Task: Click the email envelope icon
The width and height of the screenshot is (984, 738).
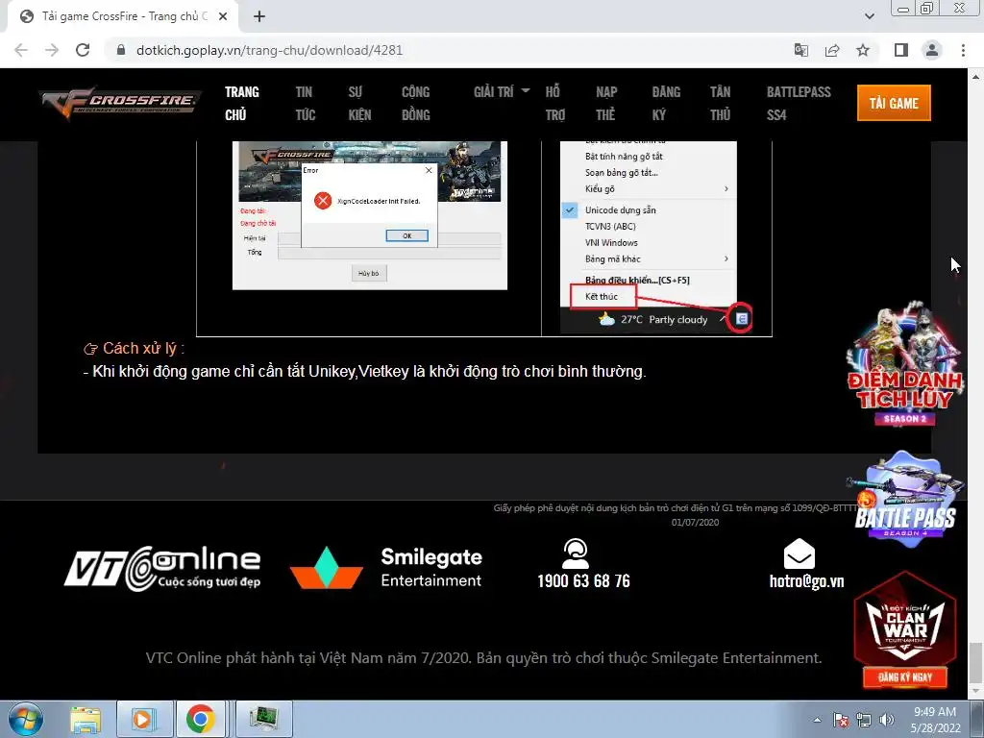Action: (799, 553)
